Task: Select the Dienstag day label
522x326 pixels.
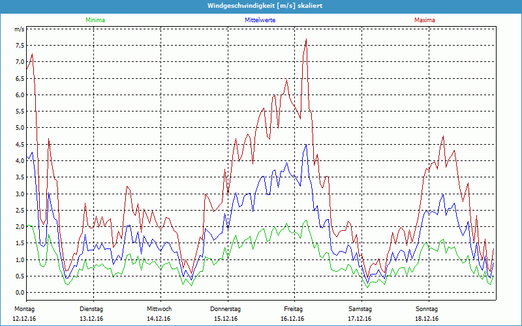Action: pyautogui.click(x=92, y=309)
